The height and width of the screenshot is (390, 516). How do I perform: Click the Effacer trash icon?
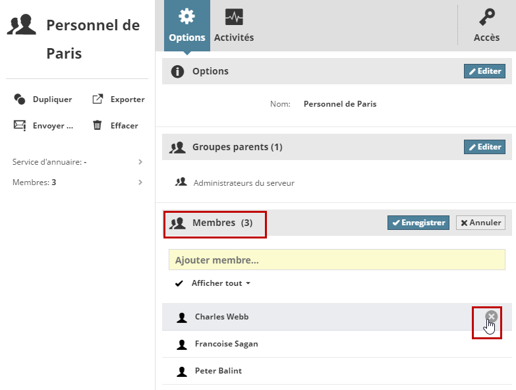pyautogui.click(x=98, y=125)
